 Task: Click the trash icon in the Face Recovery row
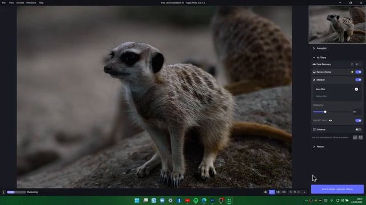click(352, 64)
